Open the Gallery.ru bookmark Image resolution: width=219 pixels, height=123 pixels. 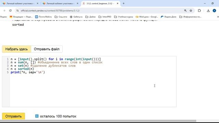click(x=76, y=17)
